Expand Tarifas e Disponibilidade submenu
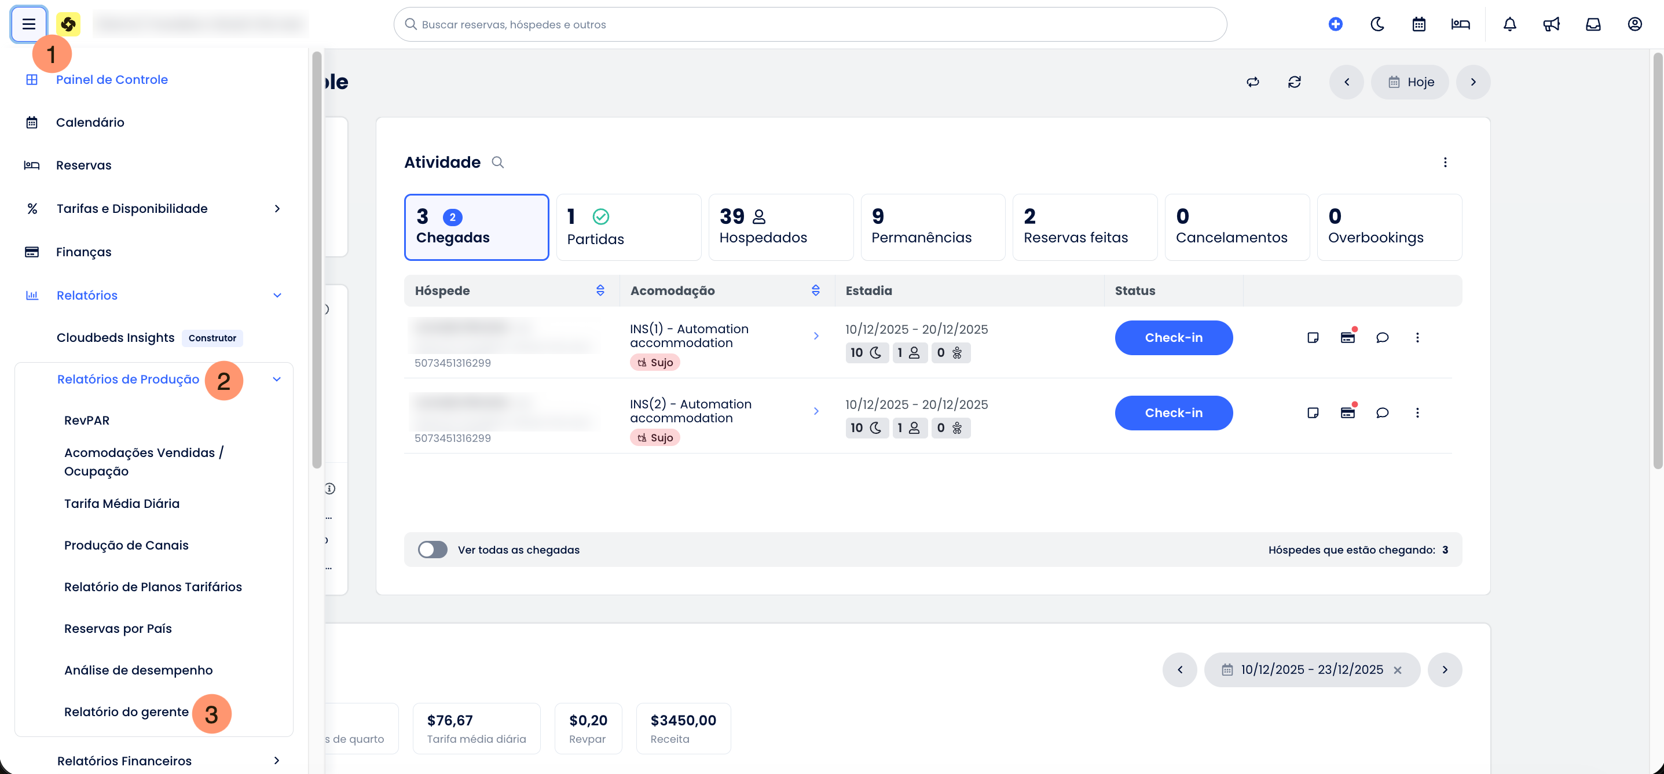The width and height of the screenshot is (1664, 774). point(277,208)
